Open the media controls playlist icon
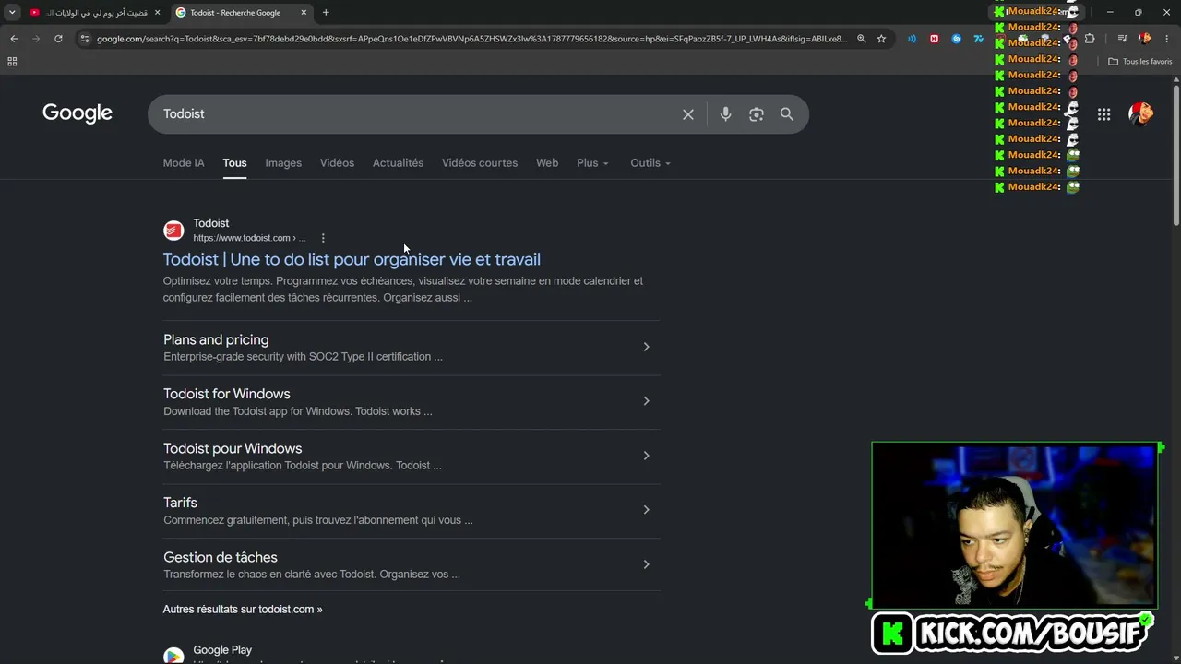 tap(1122, 39)
